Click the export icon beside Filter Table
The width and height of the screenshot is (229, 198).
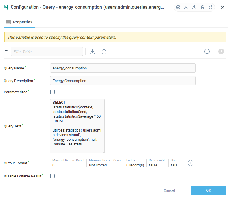[104, 51]
